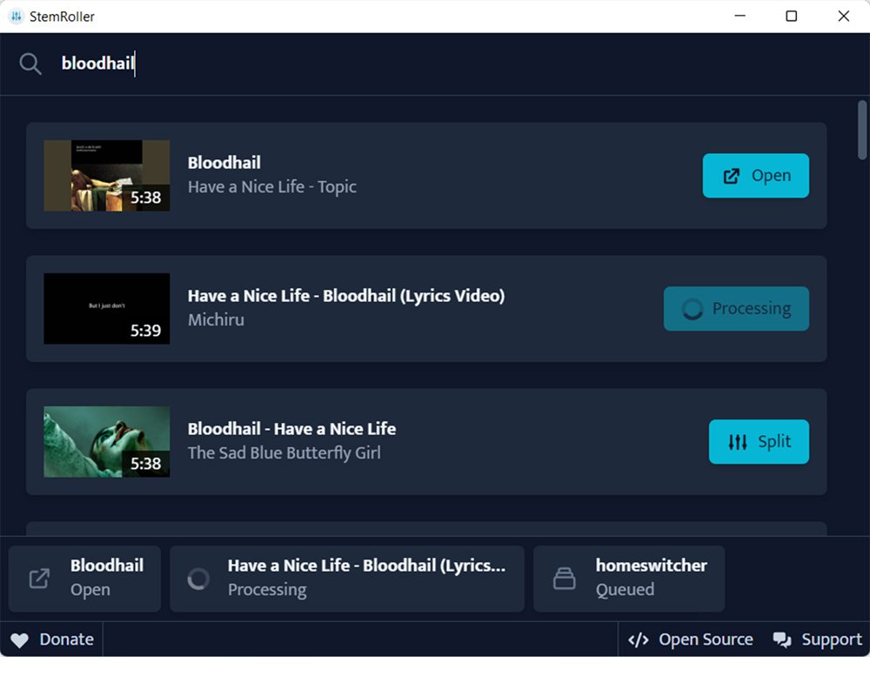Select the green Joker thumbnail
This screenshot has width=870, height=683.
pos(106,442)
